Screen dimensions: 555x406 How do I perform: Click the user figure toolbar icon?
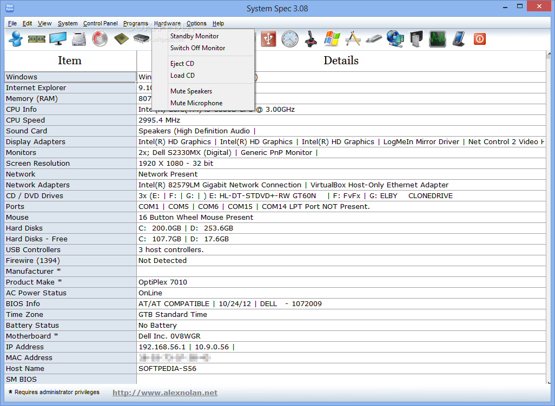click(16, 39)
